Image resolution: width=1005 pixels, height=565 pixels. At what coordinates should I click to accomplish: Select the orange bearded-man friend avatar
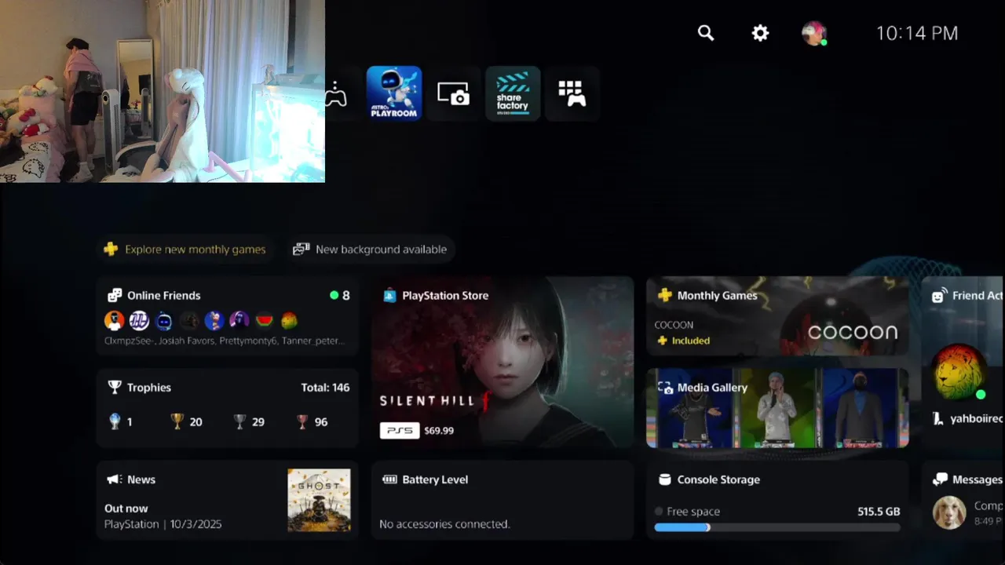point(115,320)
